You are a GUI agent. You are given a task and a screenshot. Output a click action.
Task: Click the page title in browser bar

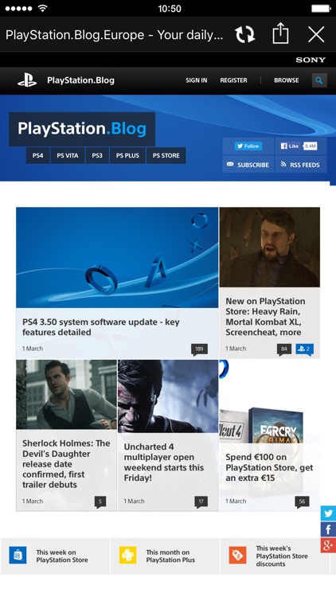tap(115, 35)
